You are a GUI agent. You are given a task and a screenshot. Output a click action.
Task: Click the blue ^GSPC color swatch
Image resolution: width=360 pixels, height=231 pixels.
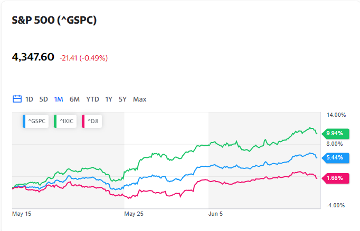click(25, 122)
